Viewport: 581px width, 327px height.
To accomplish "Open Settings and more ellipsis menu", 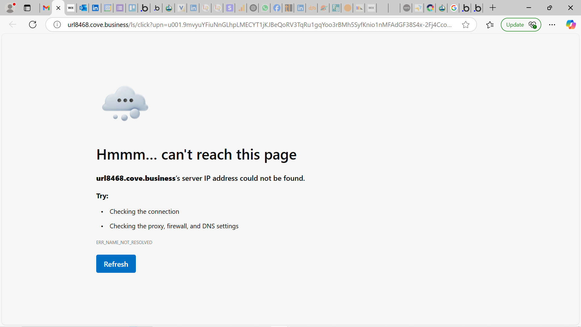I will click(552, 25).
